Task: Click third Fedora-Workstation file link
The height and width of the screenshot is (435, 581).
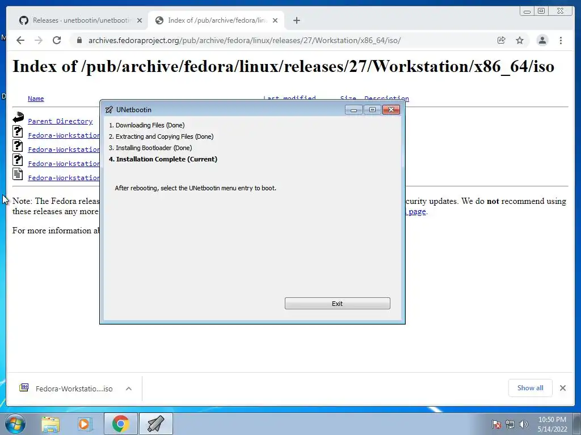Action: (64, 164)
